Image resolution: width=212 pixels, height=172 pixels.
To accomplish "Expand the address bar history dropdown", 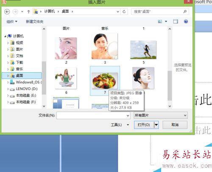I will coord(118,12).
